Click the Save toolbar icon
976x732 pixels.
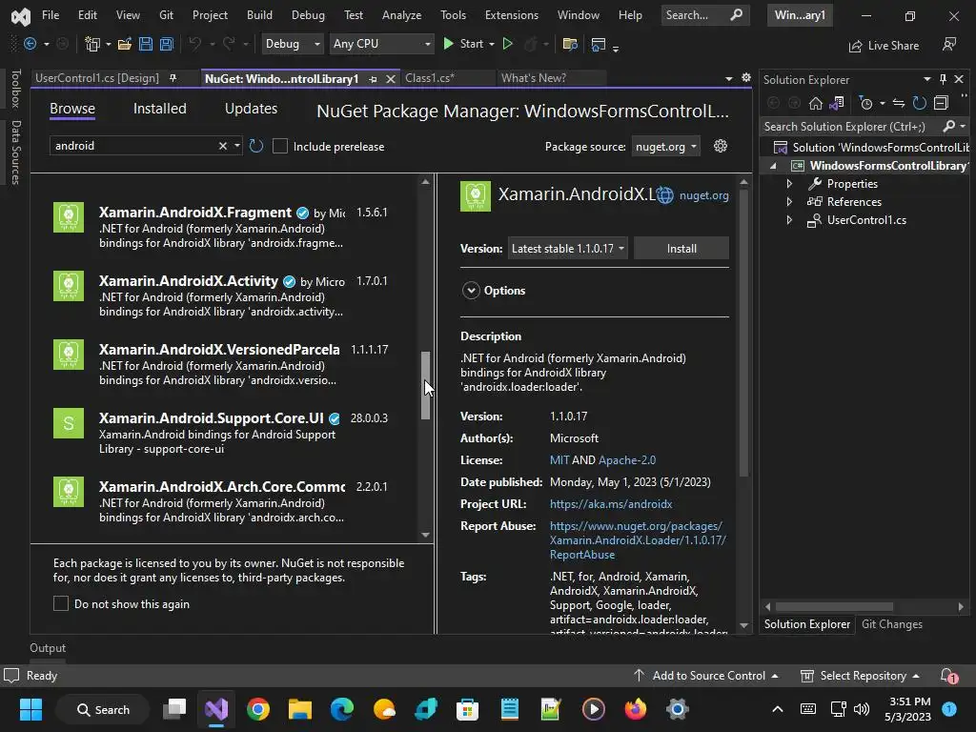pos(146,44)
